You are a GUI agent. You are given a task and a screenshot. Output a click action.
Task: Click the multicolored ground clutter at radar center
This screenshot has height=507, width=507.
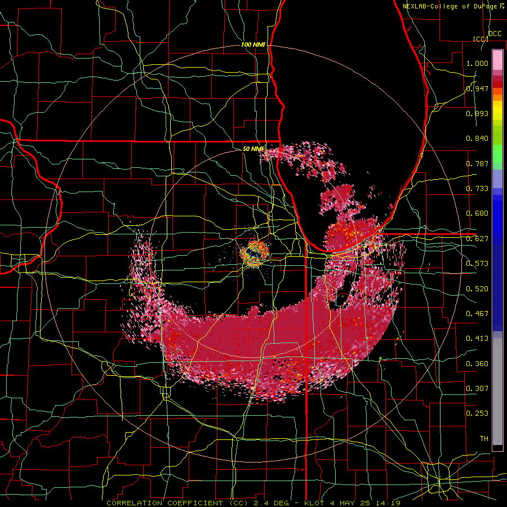(x=255, y=253)
